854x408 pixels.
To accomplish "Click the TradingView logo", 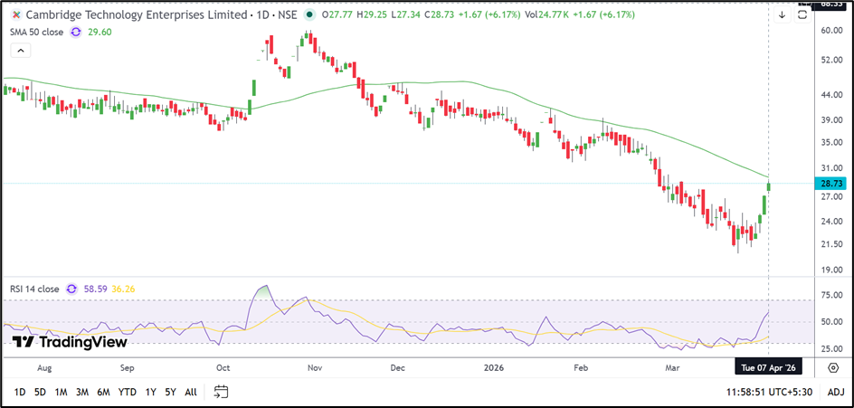I will [x=69, y=342].
